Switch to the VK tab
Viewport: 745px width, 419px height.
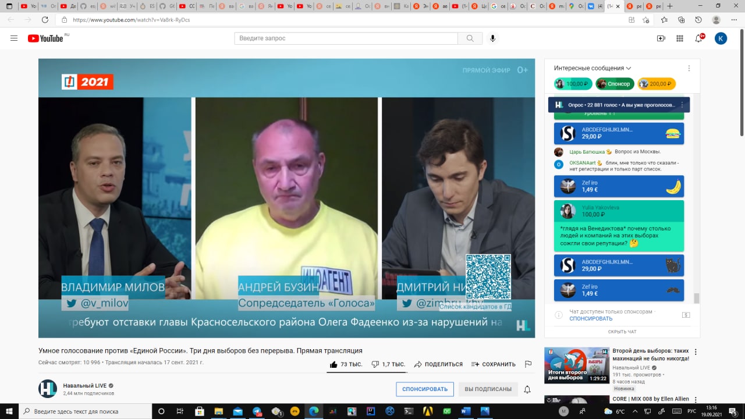(595, 6)
